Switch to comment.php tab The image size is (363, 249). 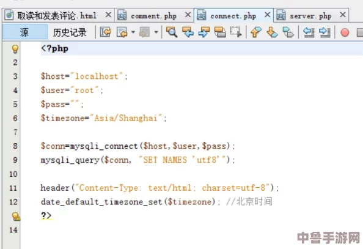(153, 16)
